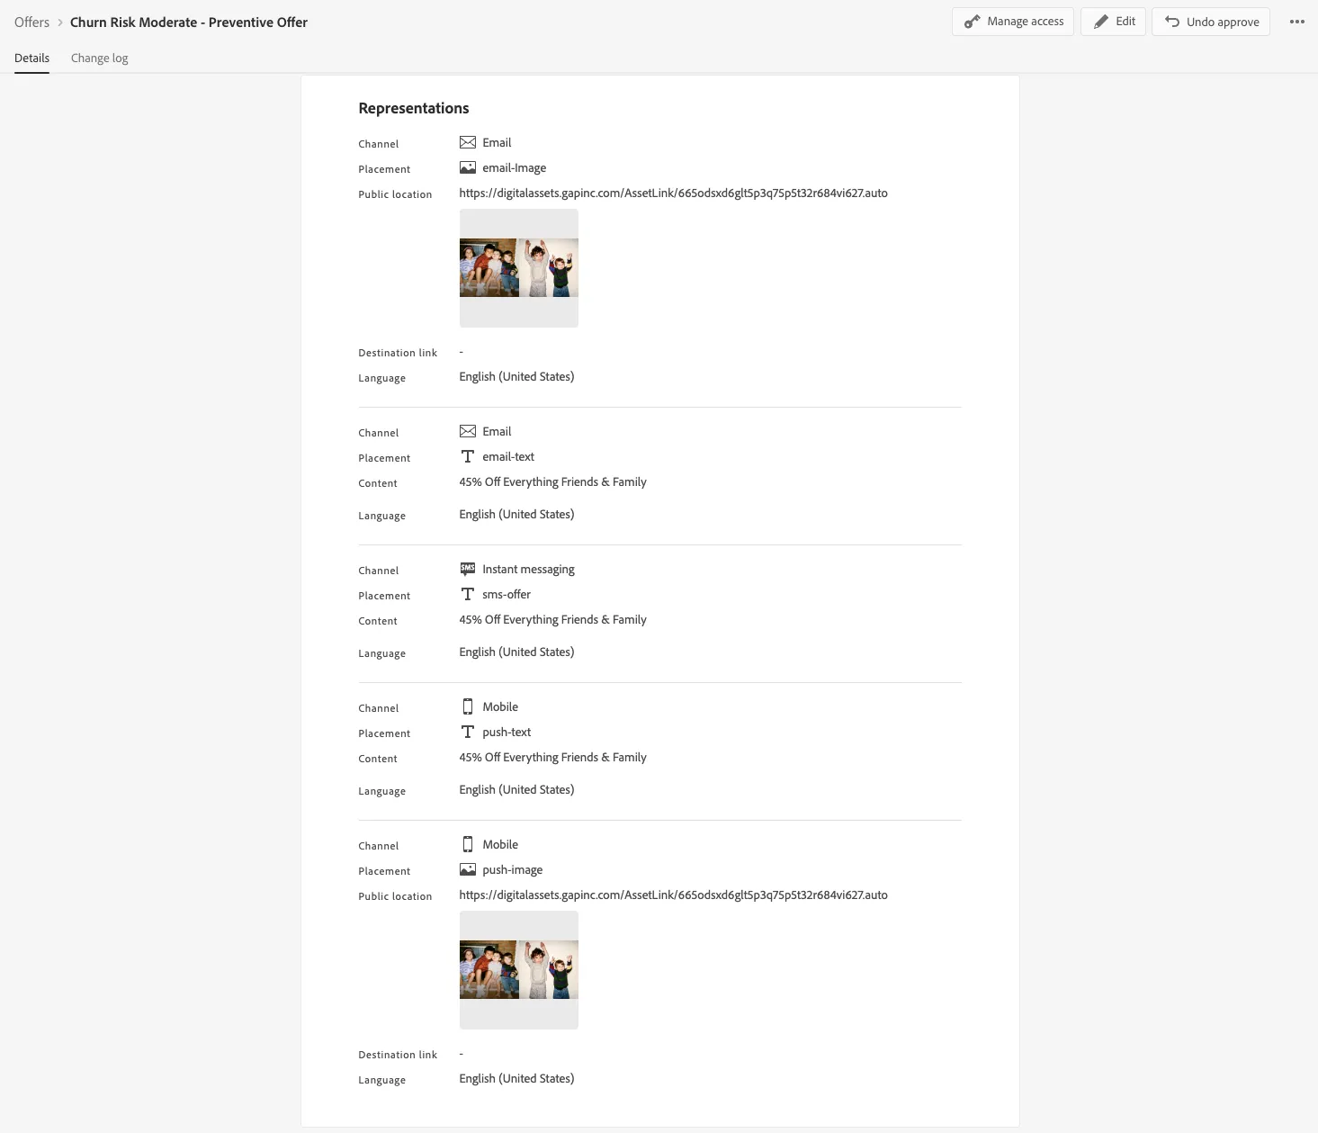The image size is (1318, 1133).
Task: Click the Representations heading
Action: [414, 108]
